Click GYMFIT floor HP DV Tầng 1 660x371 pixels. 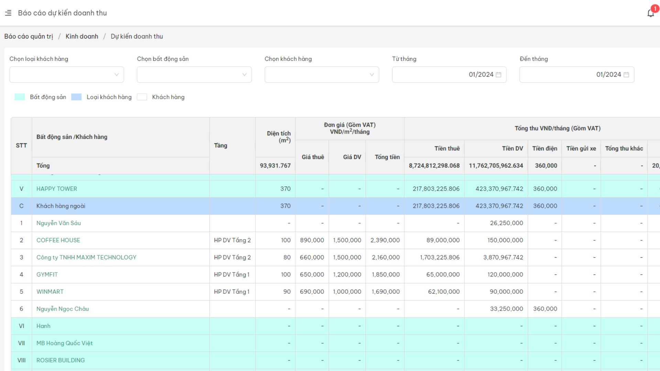coord(232,275)
